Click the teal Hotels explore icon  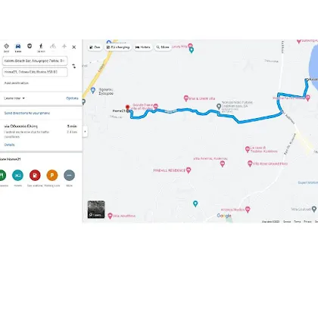click(17, 175)
